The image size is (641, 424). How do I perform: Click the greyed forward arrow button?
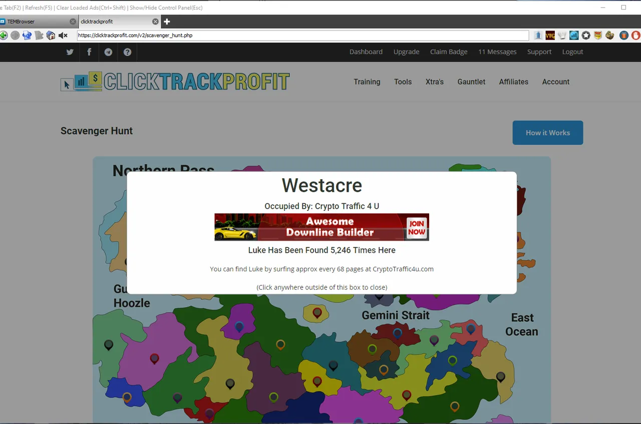point(15,36)
